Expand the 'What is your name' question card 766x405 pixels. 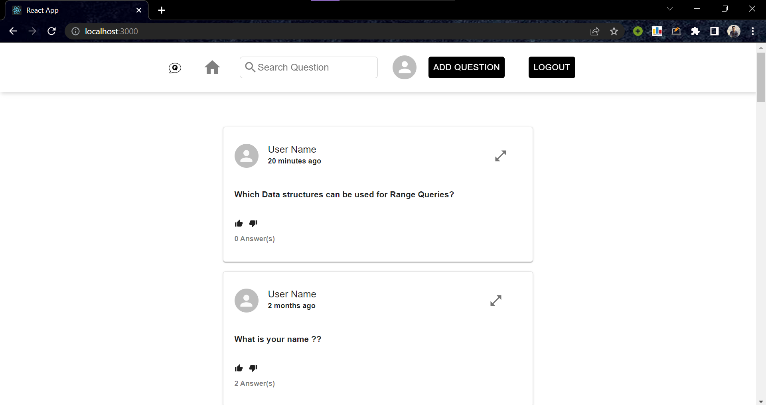point(496,301)
